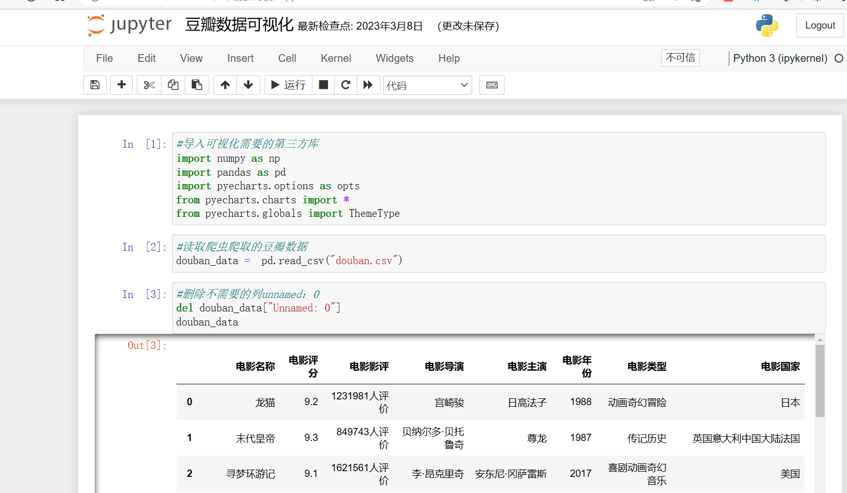Click the 龙猫 movie name cell

pyautogui.click(x=265, y=403)
